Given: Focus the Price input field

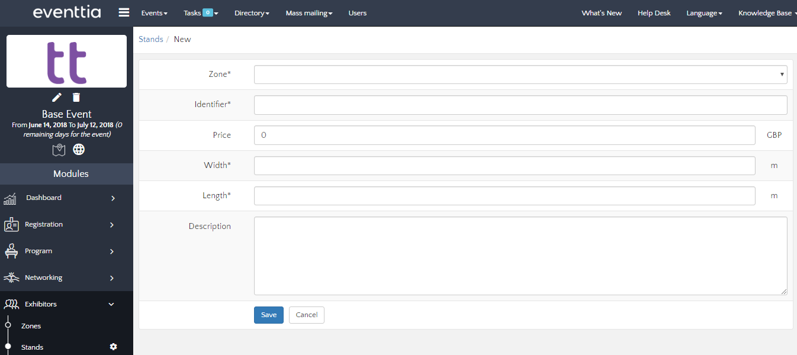Looking at the screenshot, I should click(x=504, y=135).
